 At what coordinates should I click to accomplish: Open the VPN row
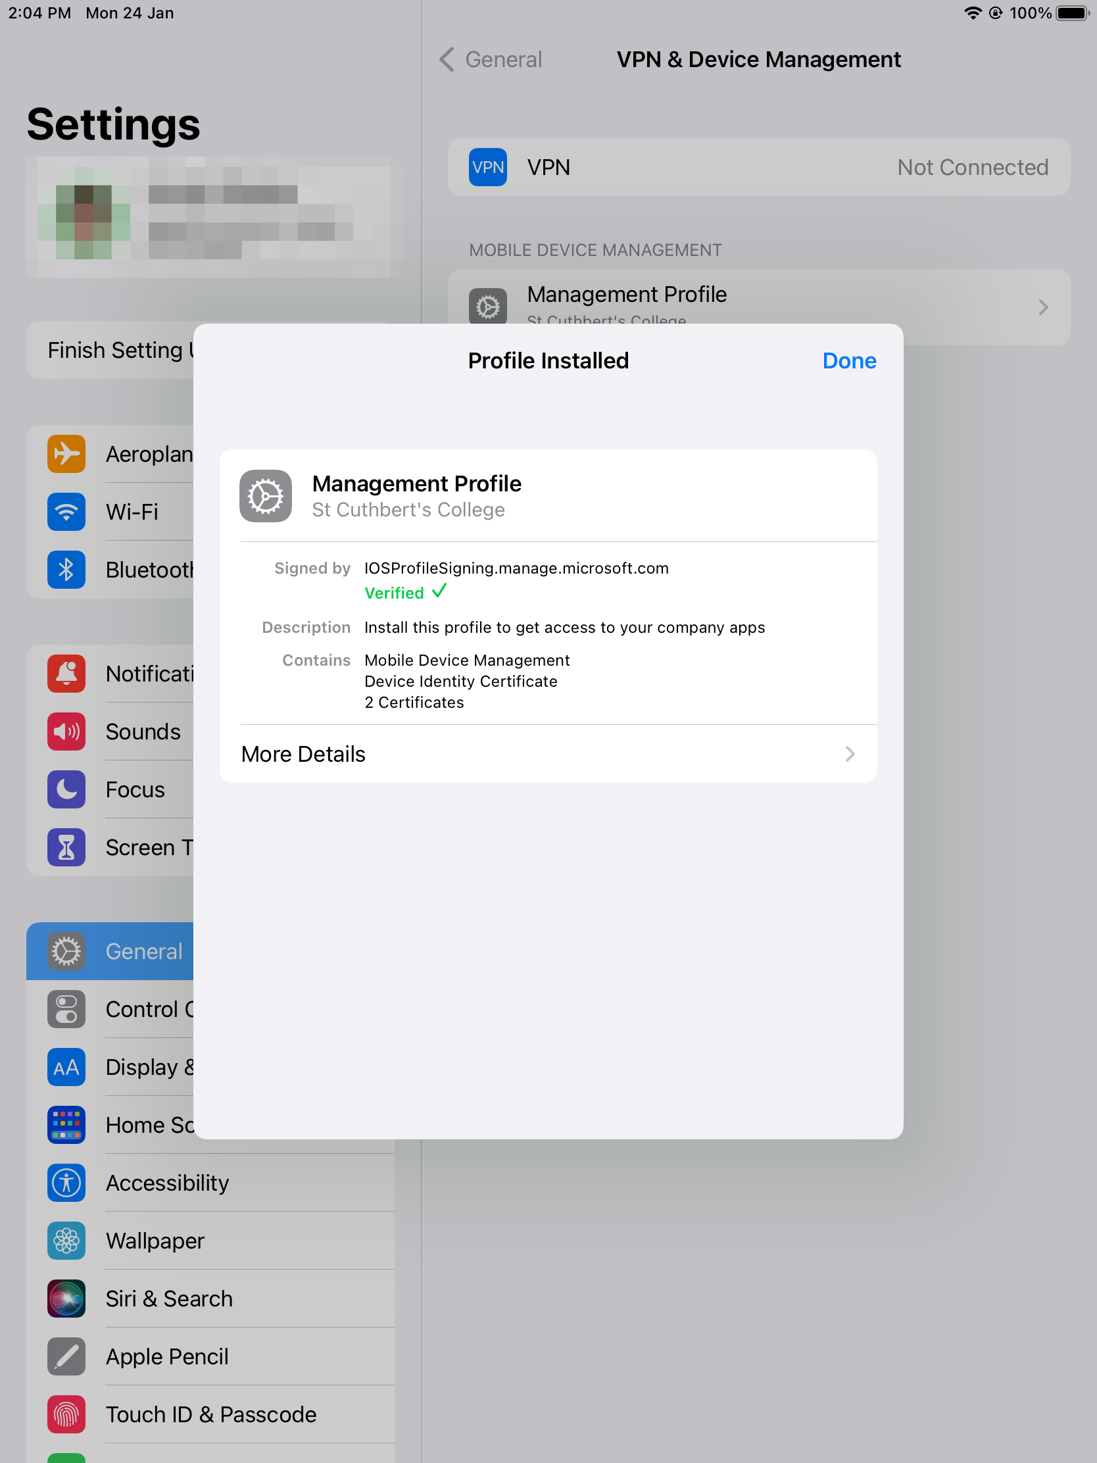click(758, 167)
